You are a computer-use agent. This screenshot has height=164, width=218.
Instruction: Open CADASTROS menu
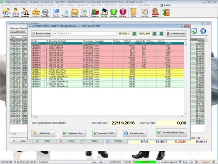click(7, 5)
